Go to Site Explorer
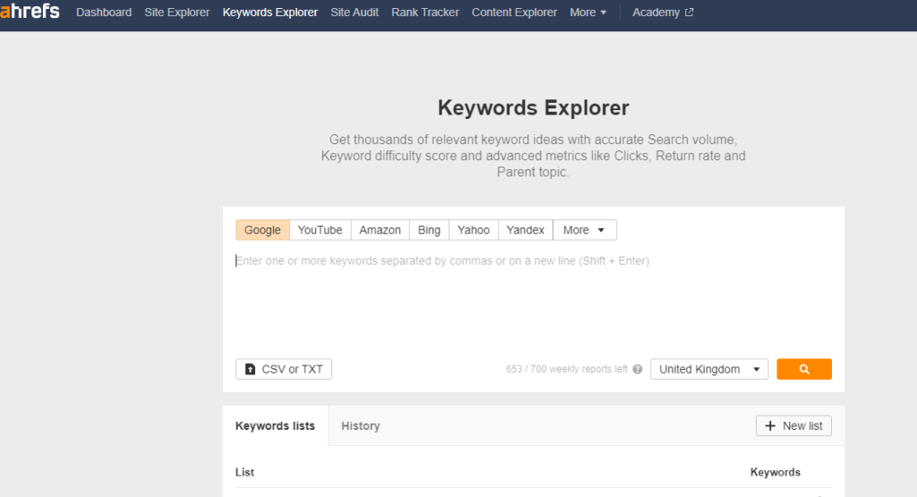The height and width of the screenshot is (497, 917). point(176,13)
